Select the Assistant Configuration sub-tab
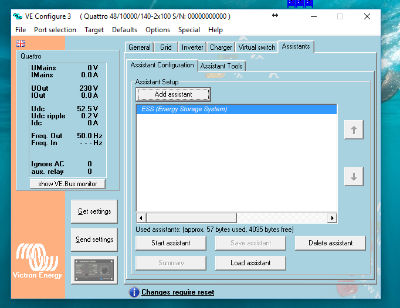Viewport: 400px width, 308px height. pyautogui.click(x=162, y=65)
